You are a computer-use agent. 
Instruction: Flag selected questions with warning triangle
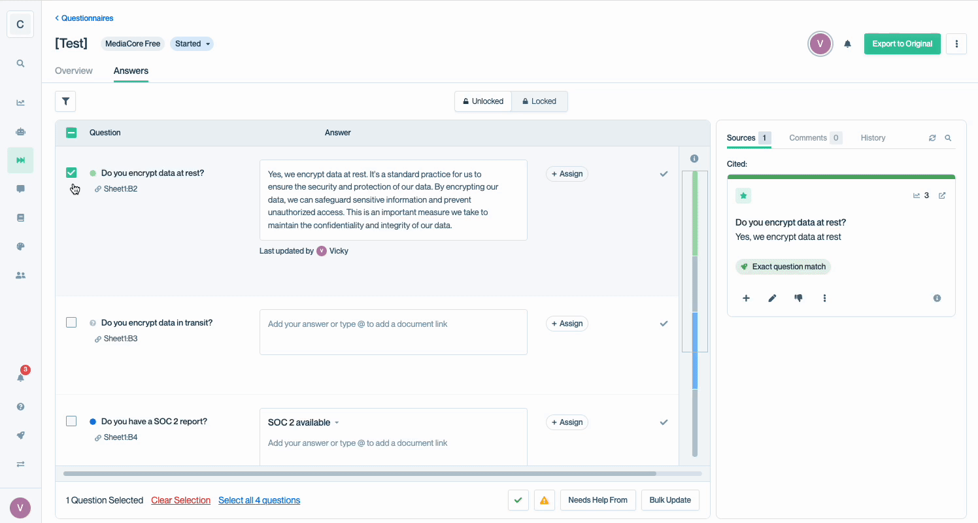(x=544, y=500)
